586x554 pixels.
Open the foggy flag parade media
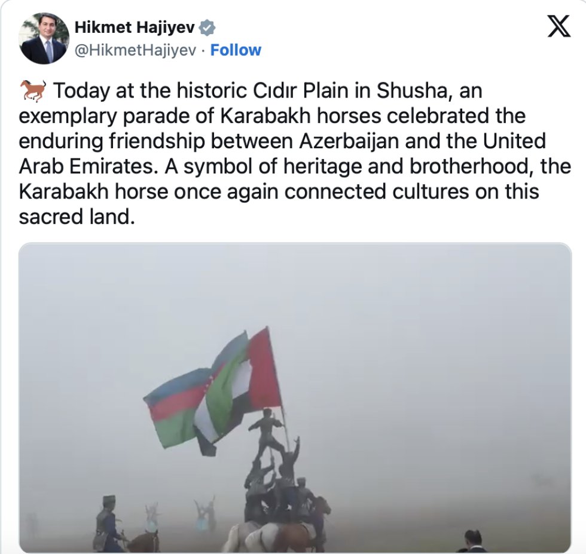[295, 397]
